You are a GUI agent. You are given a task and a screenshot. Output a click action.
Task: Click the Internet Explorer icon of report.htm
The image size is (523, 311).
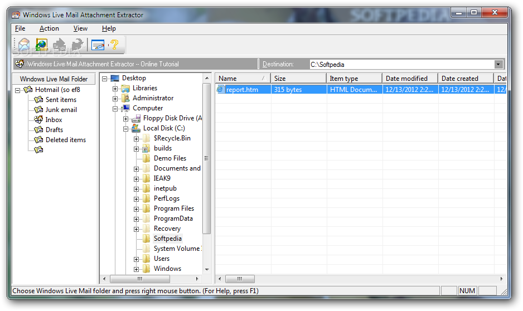(x=220, y=89)
